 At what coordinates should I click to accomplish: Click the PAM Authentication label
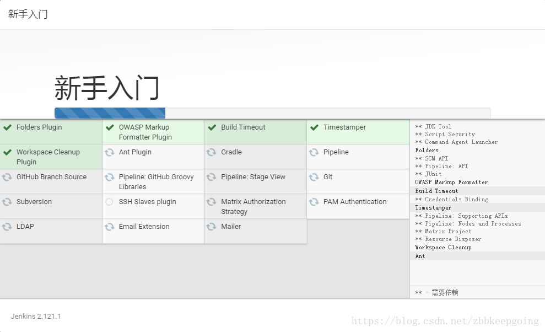point(355,201)
